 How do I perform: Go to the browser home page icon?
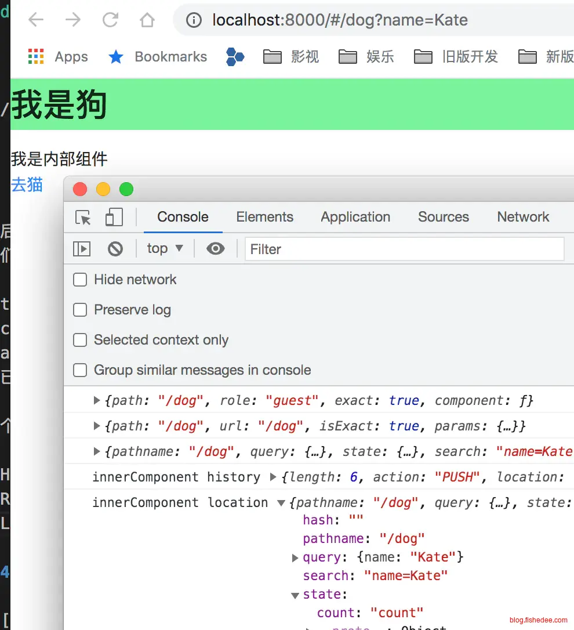147,20
